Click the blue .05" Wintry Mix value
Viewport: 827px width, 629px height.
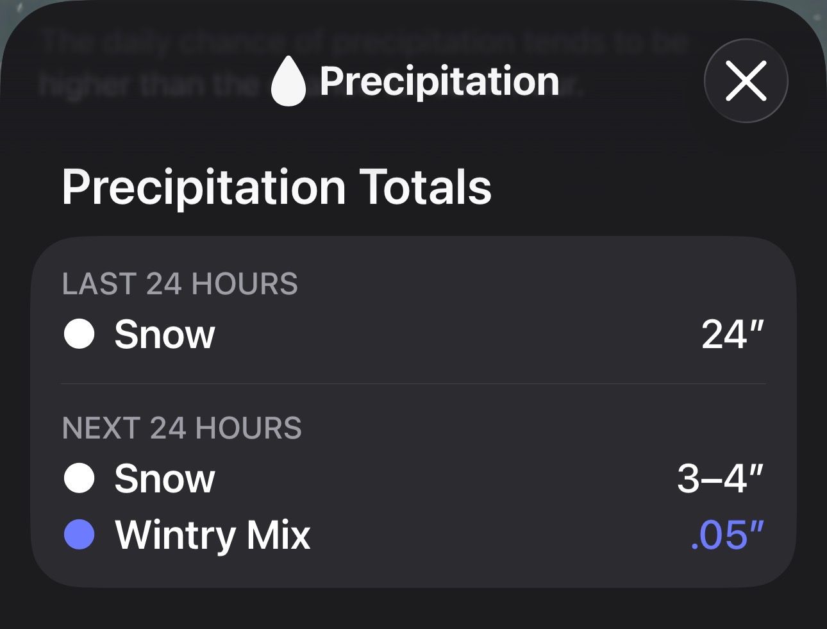pyautogui.click(x=728, y=535)
